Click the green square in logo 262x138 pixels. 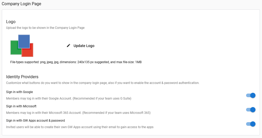(x=14, y=48)
